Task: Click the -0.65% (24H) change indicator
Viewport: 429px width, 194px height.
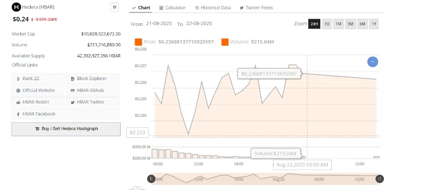Action: [44, 19]
